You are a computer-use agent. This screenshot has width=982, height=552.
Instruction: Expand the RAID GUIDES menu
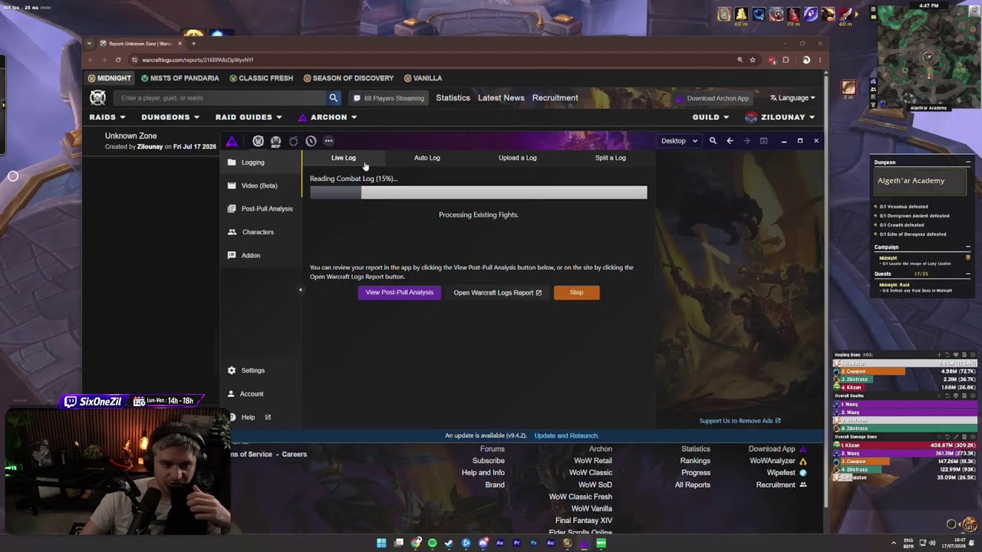(x=249, y=117)
